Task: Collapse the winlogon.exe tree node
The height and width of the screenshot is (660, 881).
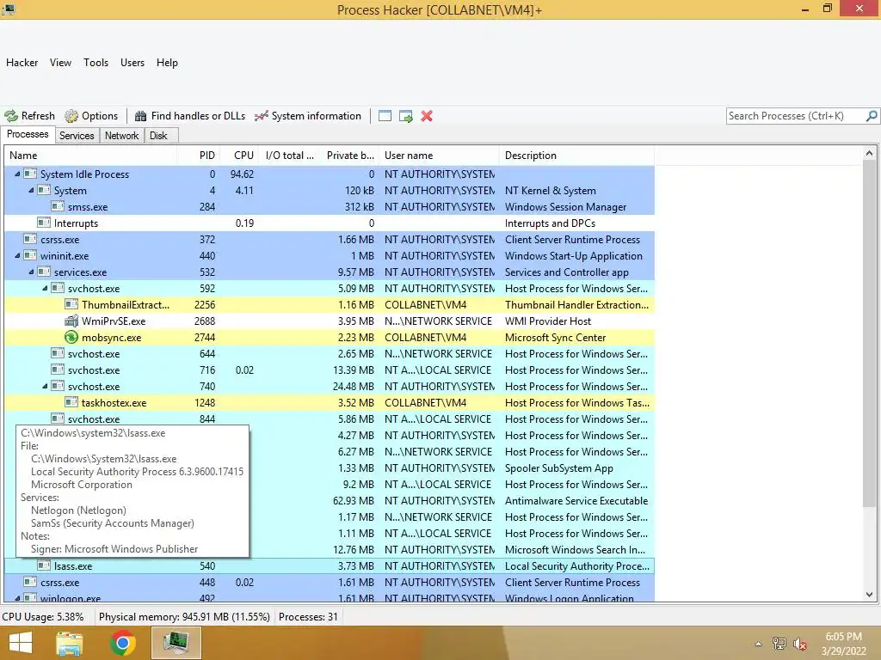Action: (17, 598)
